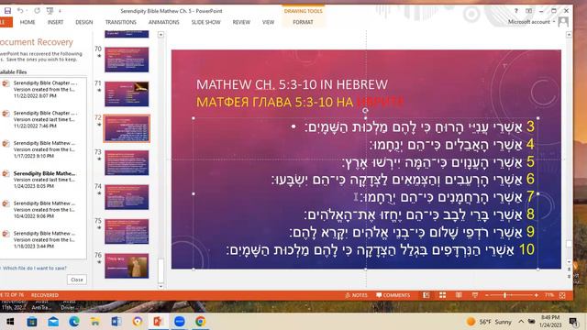Switch to the REVIEW ribbon tab
587x330 pixels.
(241, 22)
